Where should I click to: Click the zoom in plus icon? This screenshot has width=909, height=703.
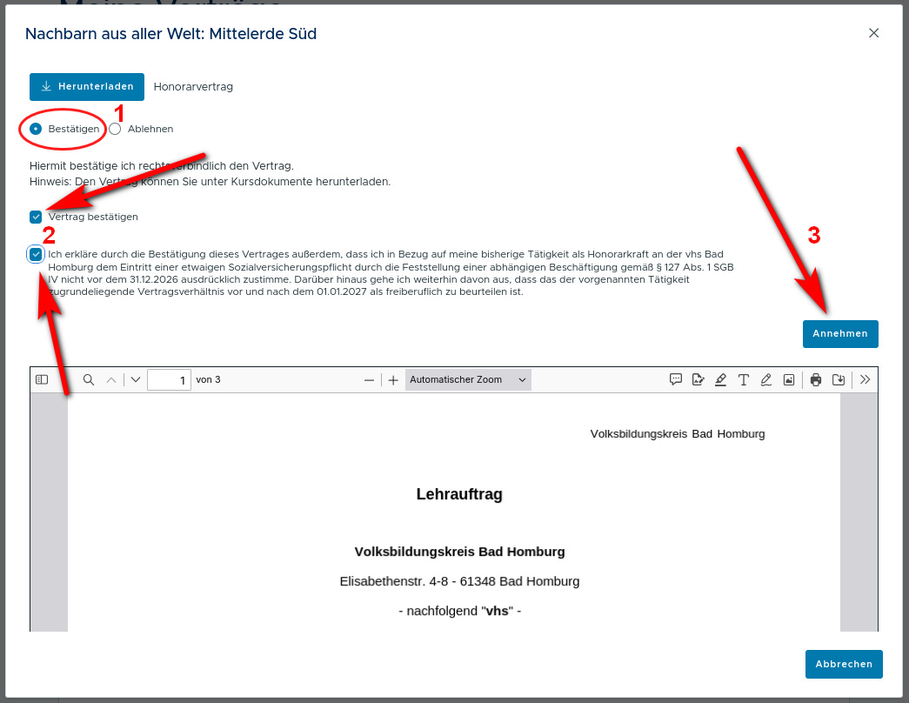coord(393,380)
